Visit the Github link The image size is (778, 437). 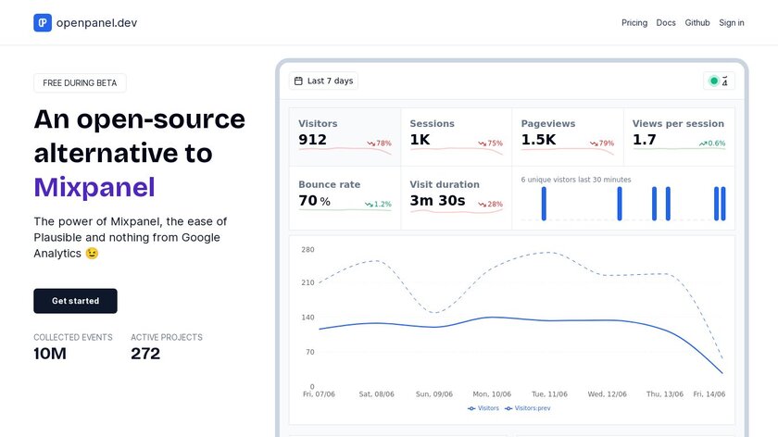697,22
